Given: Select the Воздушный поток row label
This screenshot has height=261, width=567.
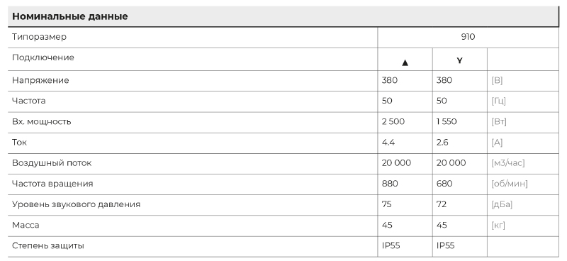Looking at the screenshot, I should (52, 163).
